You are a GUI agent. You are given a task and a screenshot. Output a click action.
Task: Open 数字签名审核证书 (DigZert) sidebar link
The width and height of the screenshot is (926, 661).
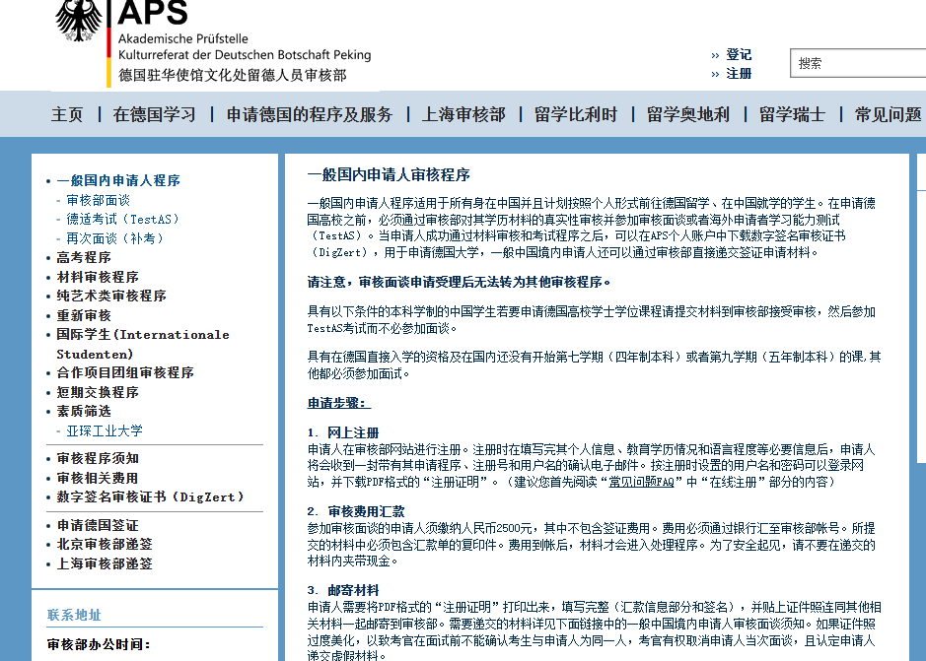point(150,496)
